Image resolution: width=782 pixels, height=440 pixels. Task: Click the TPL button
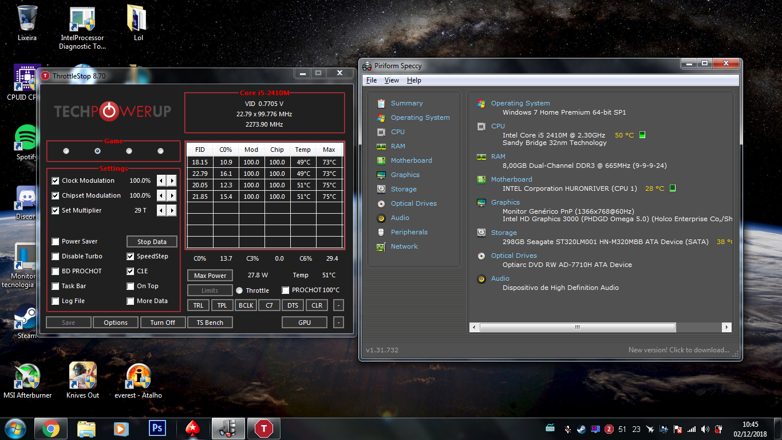[x=222, y=305]
